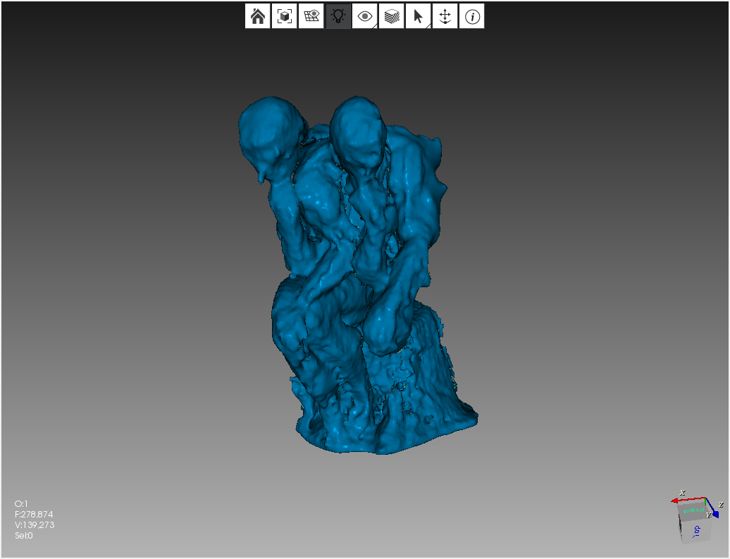Screen dimensions: 730x559
Task: Show model information with the i icon
Action: pyautogui.click(x=471, y=16)
